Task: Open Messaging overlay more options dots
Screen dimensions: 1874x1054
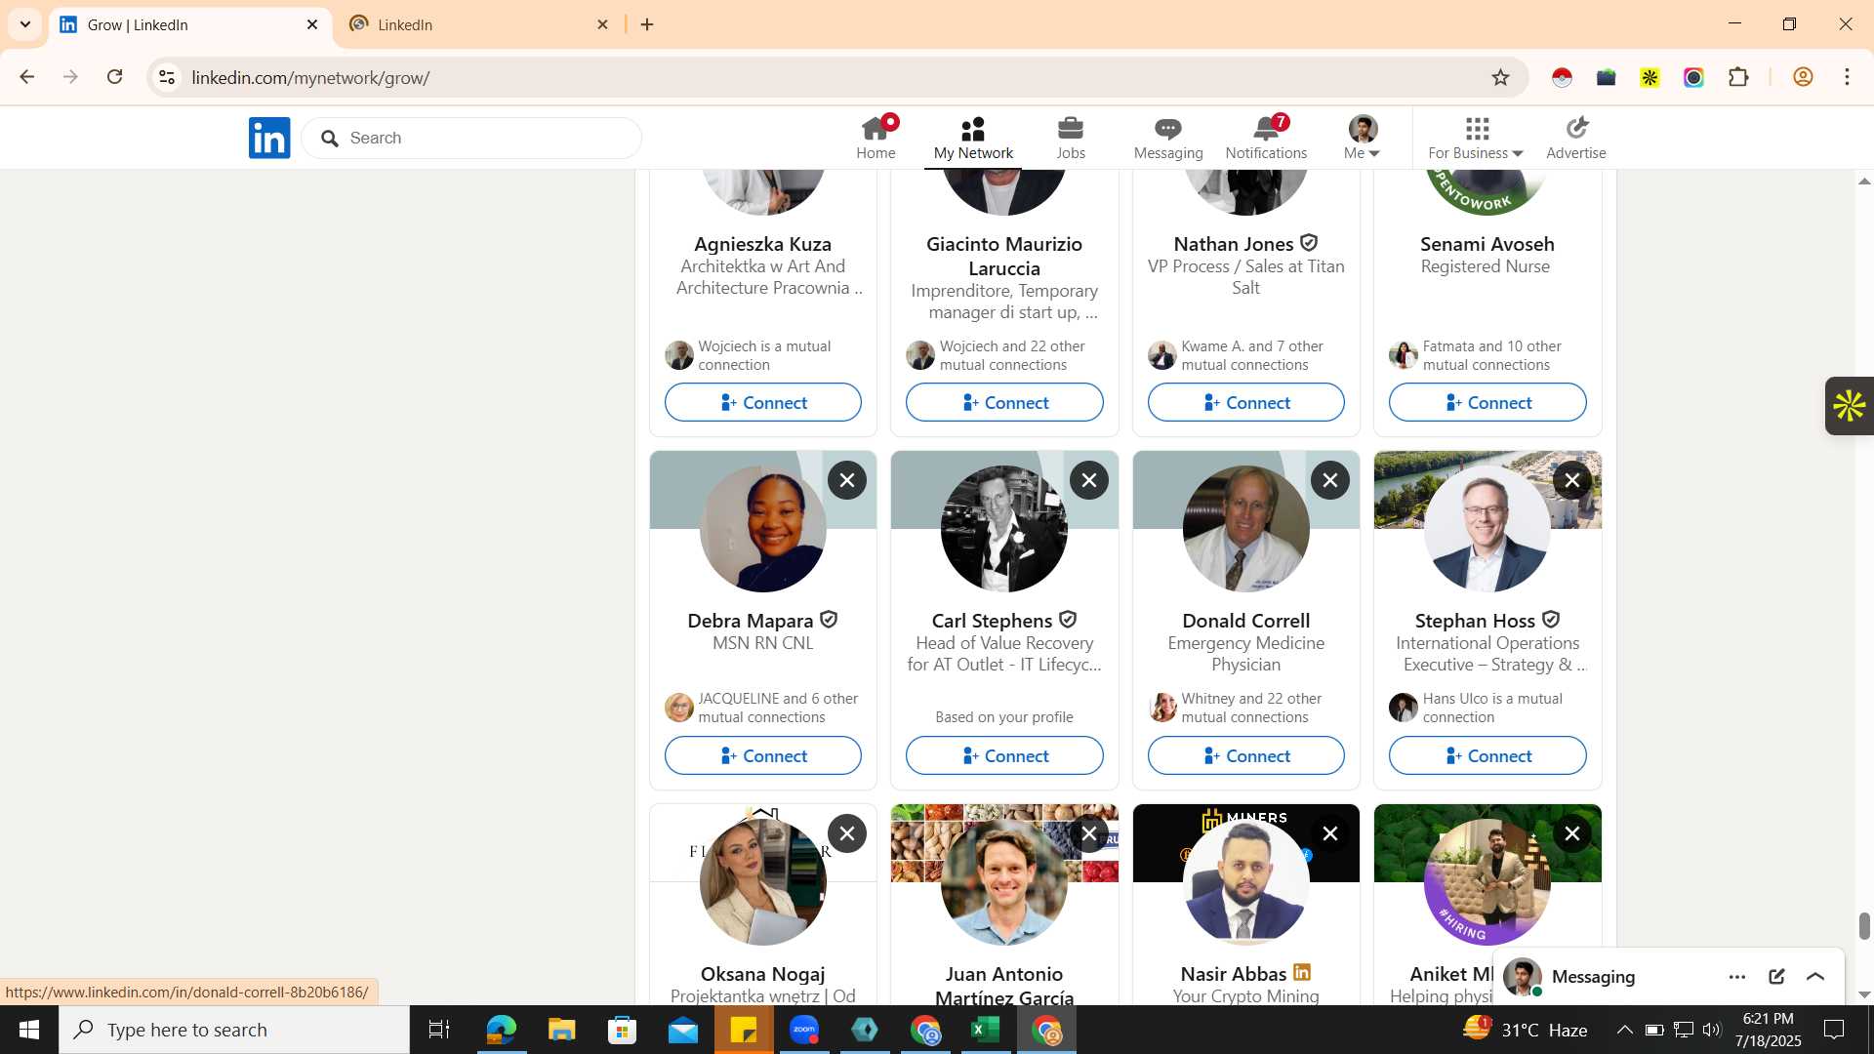Action: 1737,976
